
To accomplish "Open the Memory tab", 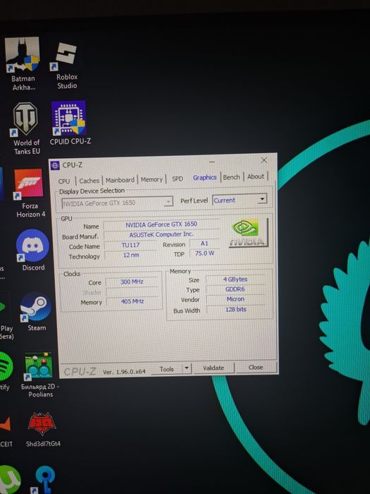I will [x=152, y=179].
